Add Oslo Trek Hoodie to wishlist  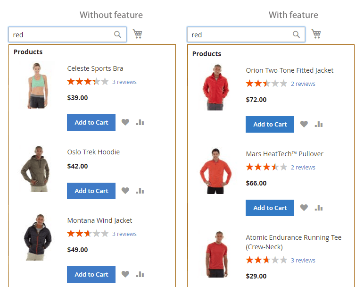125,191
